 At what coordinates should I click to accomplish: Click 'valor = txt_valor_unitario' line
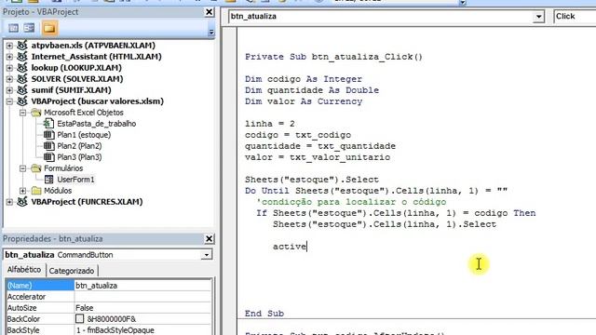(x=318, y=157)
